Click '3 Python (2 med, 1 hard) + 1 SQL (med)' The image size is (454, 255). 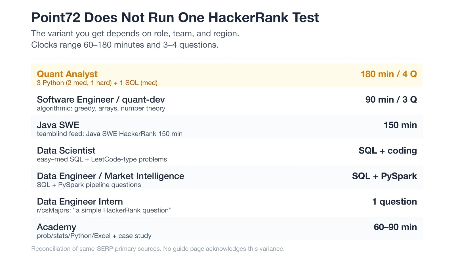97,83
